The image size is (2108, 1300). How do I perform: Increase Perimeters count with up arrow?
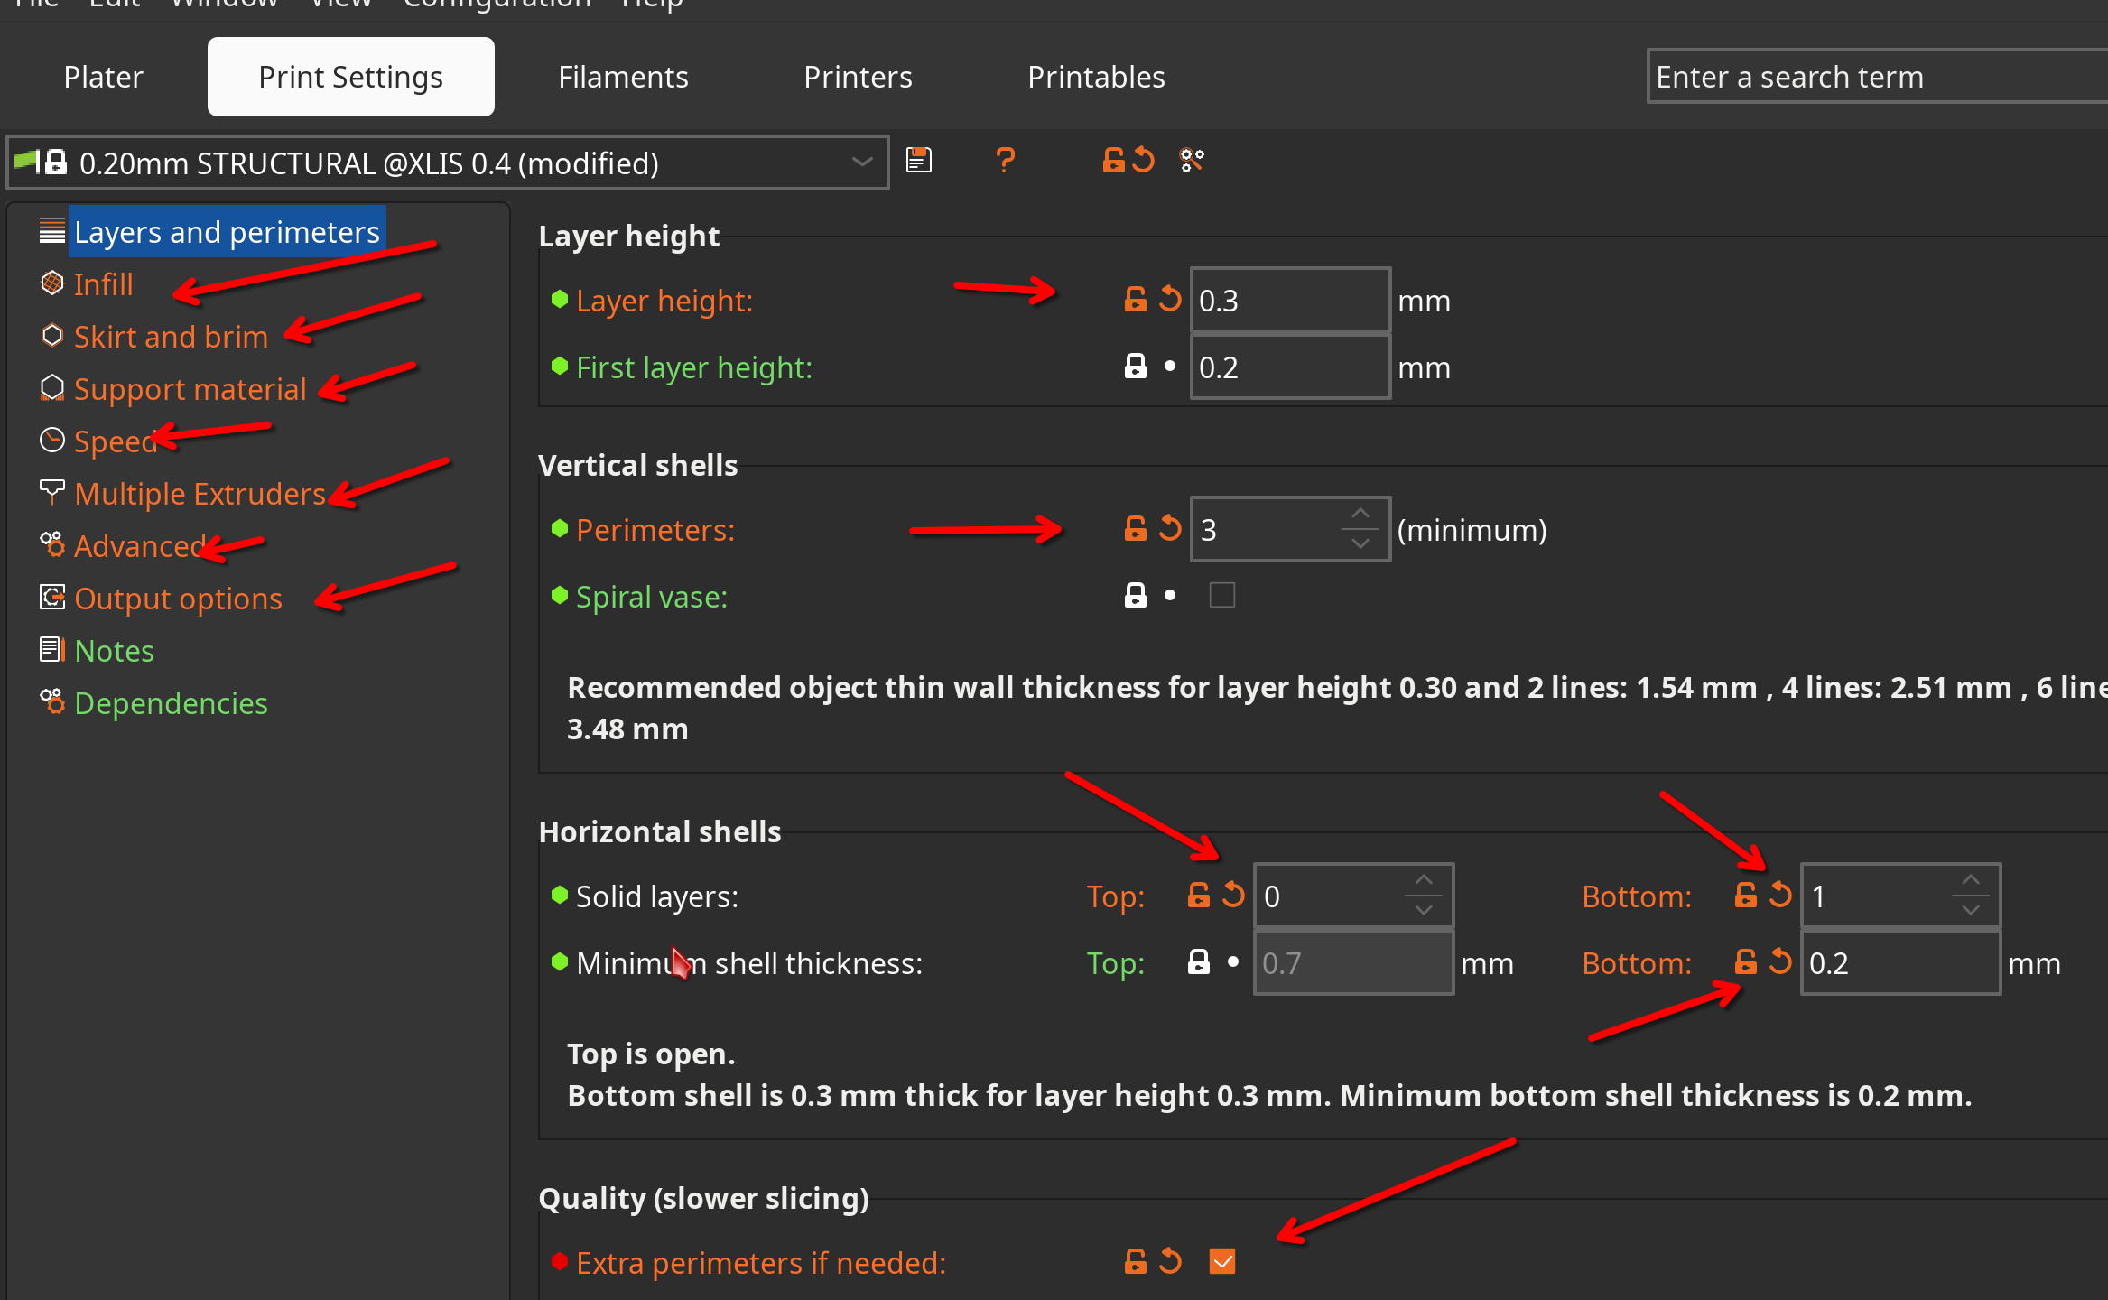1360,514
